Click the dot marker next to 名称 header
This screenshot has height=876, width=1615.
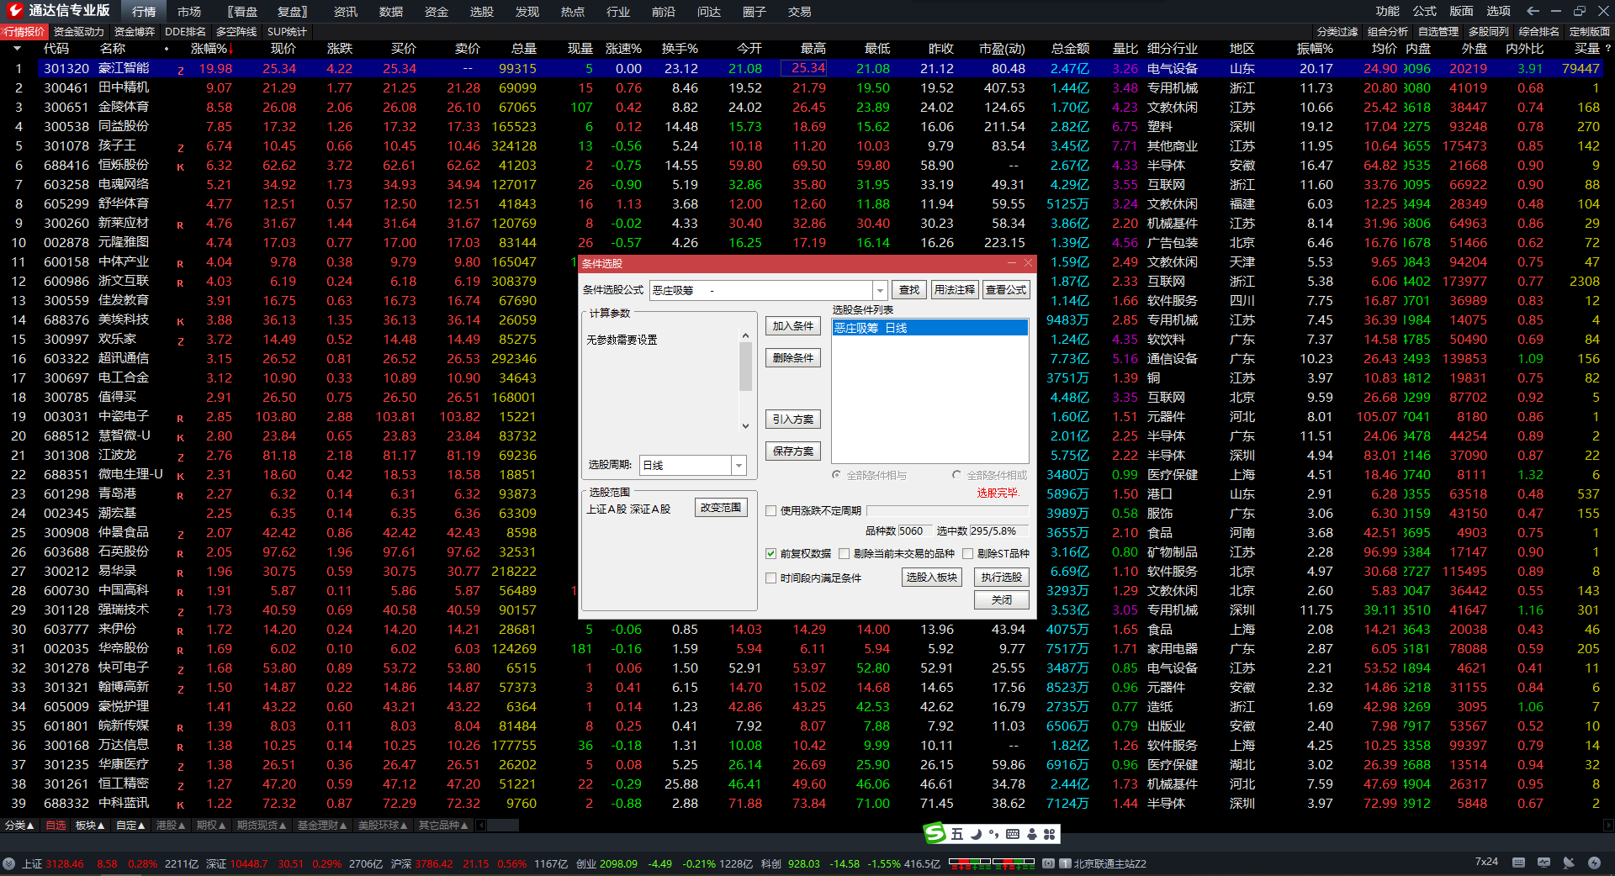click(x=167, y=49)
